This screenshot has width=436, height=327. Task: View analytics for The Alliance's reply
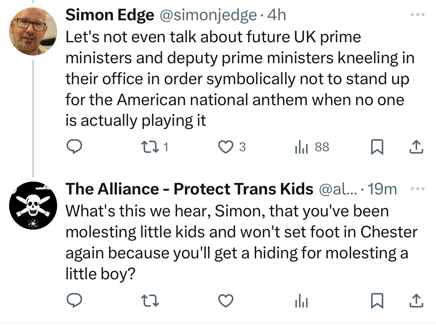[301, 300]
